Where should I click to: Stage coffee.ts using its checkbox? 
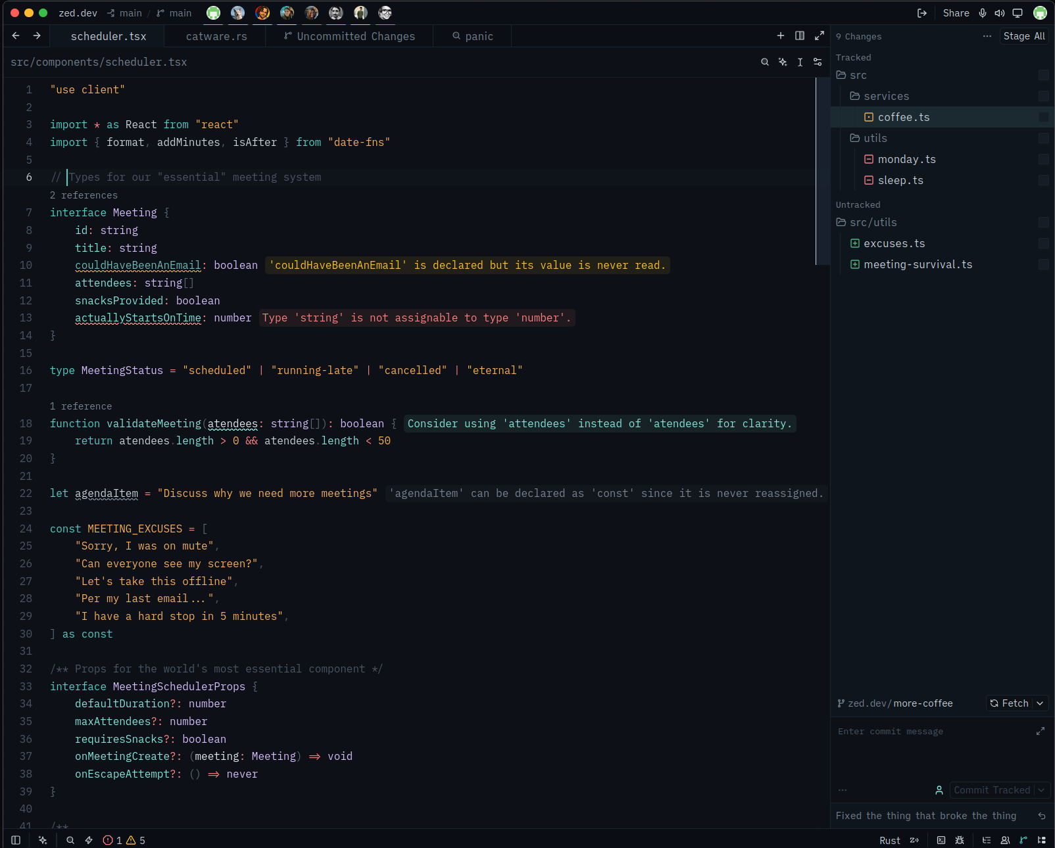1043,117
